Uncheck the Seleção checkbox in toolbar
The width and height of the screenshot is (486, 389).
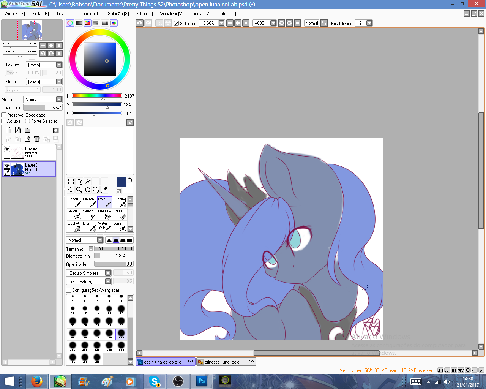(x=177, y=23)
